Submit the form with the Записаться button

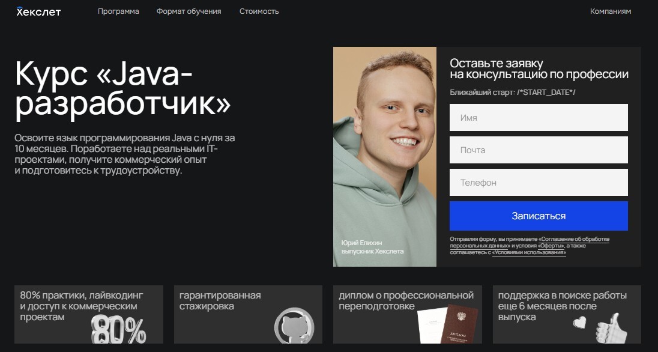tap(539, 216)
